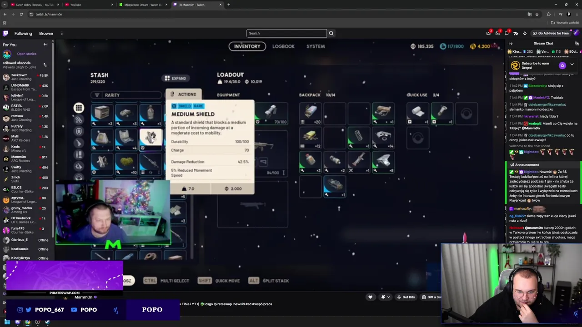The width and height of the screenshot is (582, 327).
Task: Open gruby_macko Among Us channel
Action: tap(27, 210)
